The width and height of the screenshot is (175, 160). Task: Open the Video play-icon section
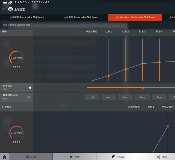coord(74,157)
